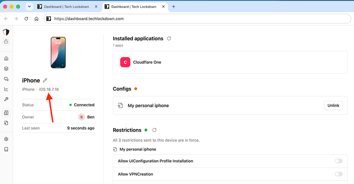Screen dimensions: 354x184
Task: Go to browser Home page
Action: click(x=36, y=19)
